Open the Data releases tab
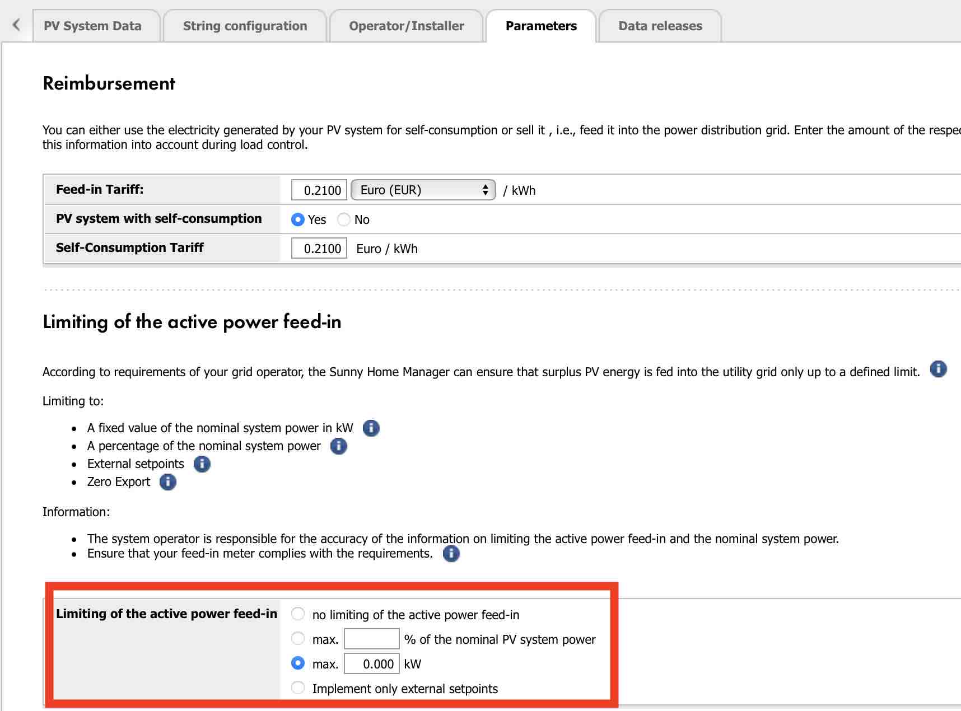Viewport: 961px width, 711px height. (x=660, y=25)
